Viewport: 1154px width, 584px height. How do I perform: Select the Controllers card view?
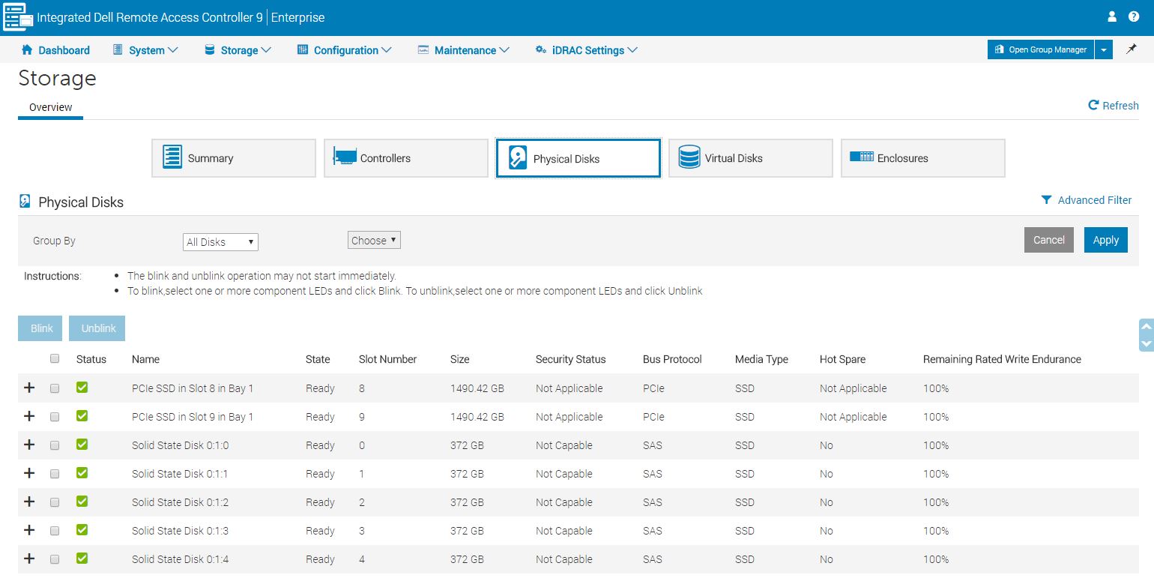pos(405,158)
